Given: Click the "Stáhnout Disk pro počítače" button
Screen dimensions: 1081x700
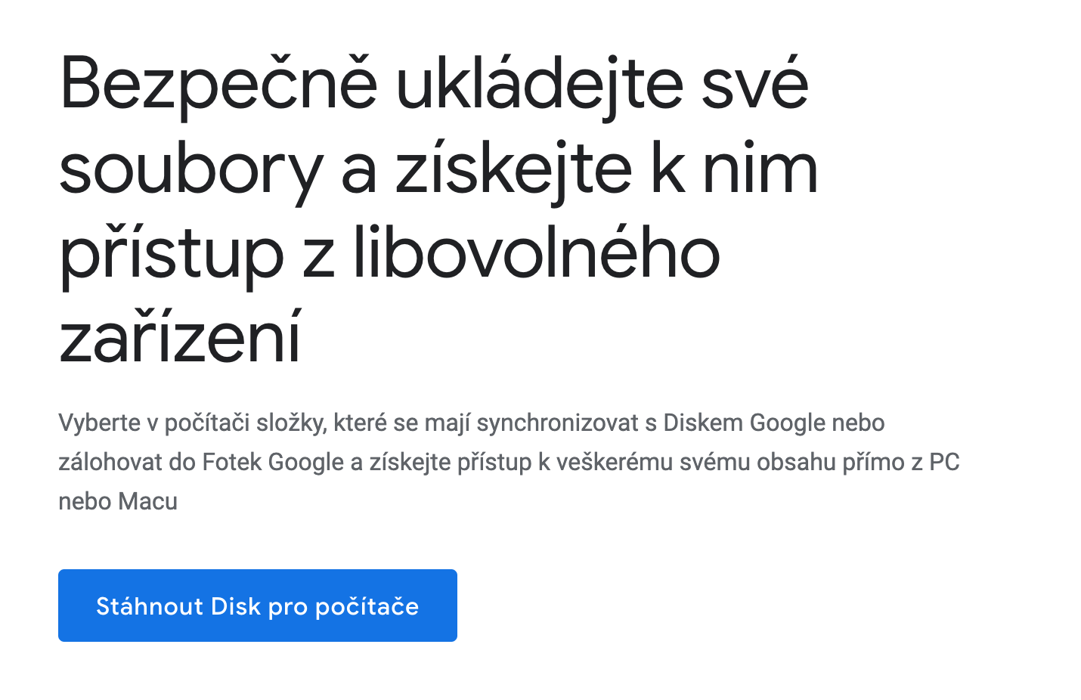Looking at the screenshot, I should (x=257, y=606).
